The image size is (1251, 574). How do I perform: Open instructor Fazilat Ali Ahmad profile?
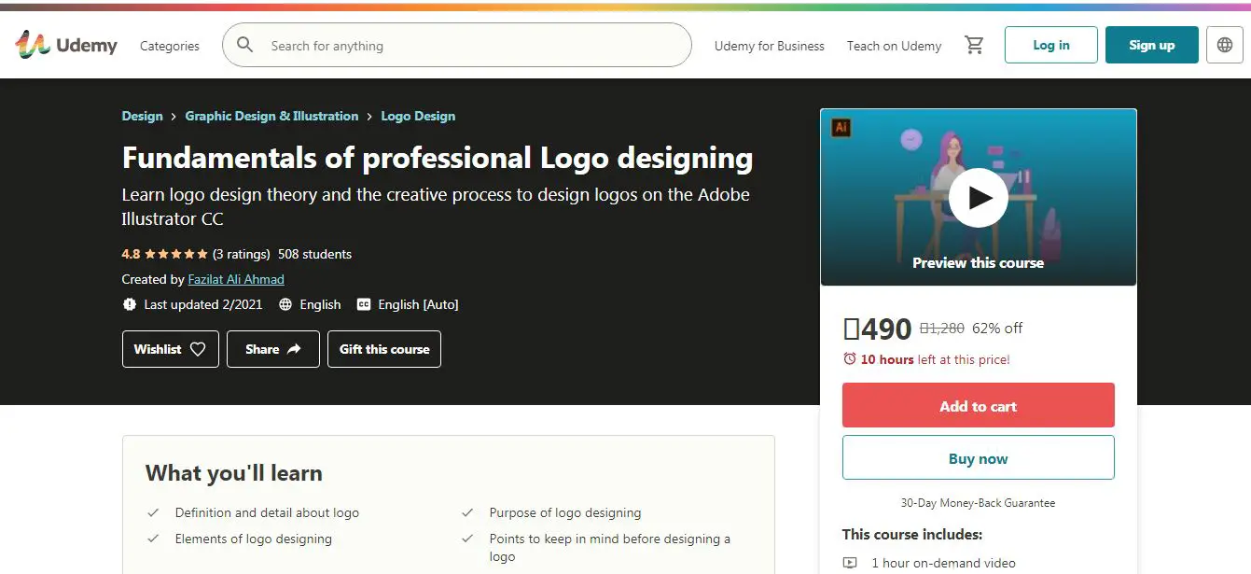click(236, 279)
